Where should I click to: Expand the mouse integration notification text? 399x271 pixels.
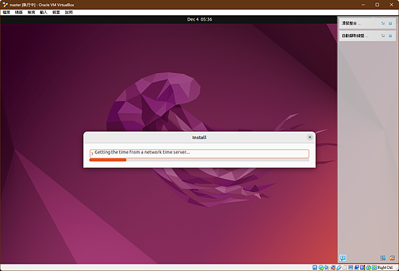pos(351,23)
